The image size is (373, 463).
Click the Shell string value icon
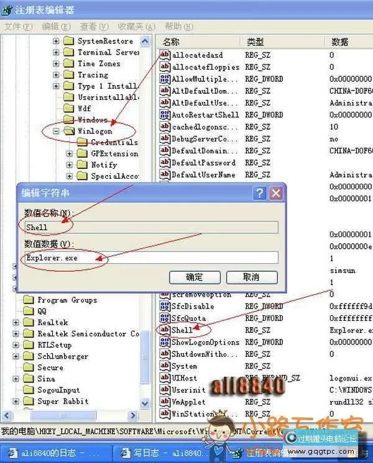tap(165, 330)
